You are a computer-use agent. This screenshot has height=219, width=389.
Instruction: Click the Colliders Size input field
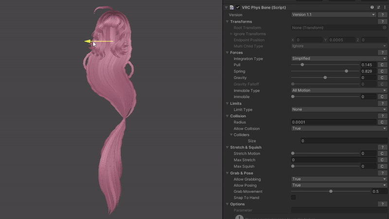(x=343, y=141)
